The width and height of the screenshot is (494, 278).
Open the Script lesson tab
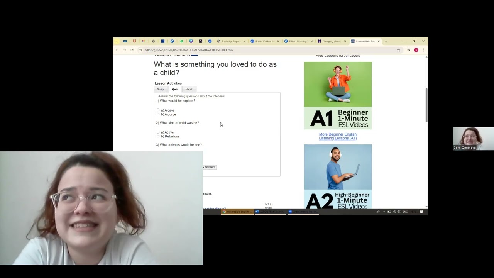coord(161,89)
